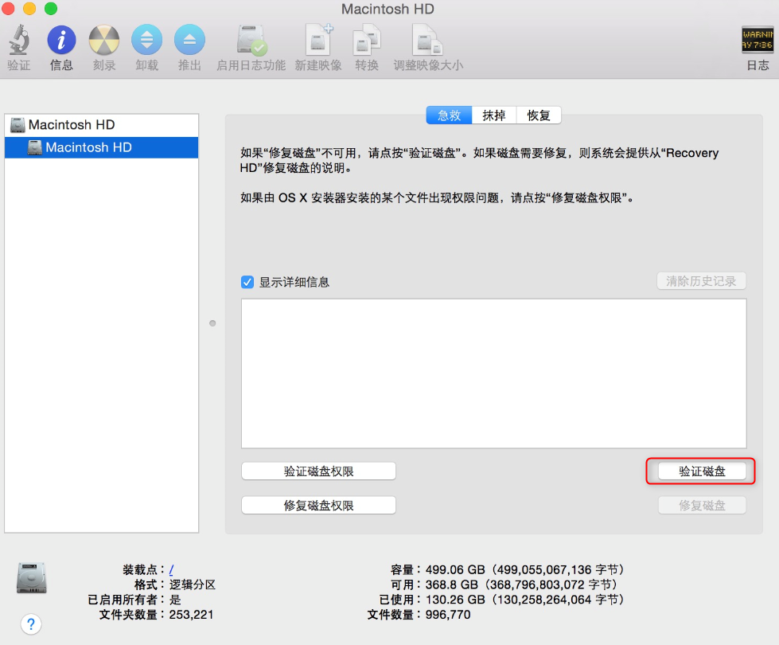Open the help question mark button
779x645 pixels.
[31, 624]
